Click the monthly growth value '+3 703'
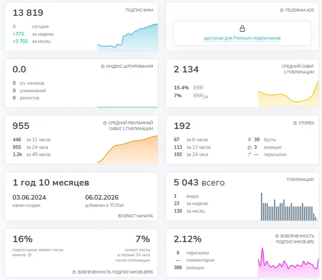The height and width of the screenshot is (280, 322). [x=20, y=41]
